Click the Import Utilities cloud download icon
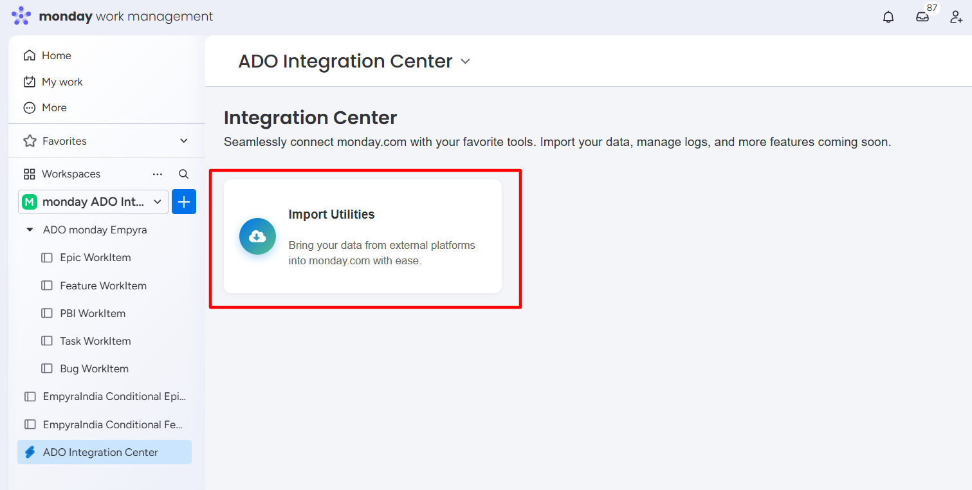The height and width of the screenshot is (490, 972). pyautogui.click(x=257, y=236)
